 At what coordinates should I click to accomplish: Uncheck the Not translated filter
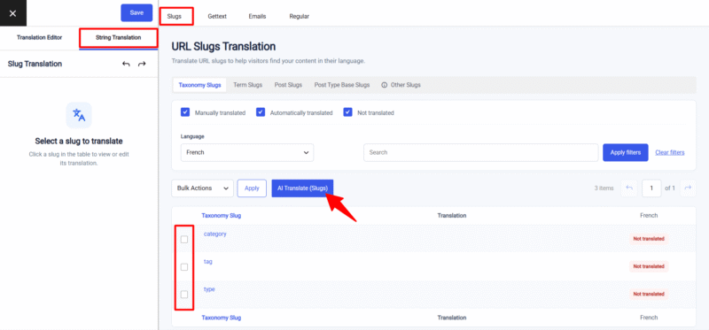[347, 112]
